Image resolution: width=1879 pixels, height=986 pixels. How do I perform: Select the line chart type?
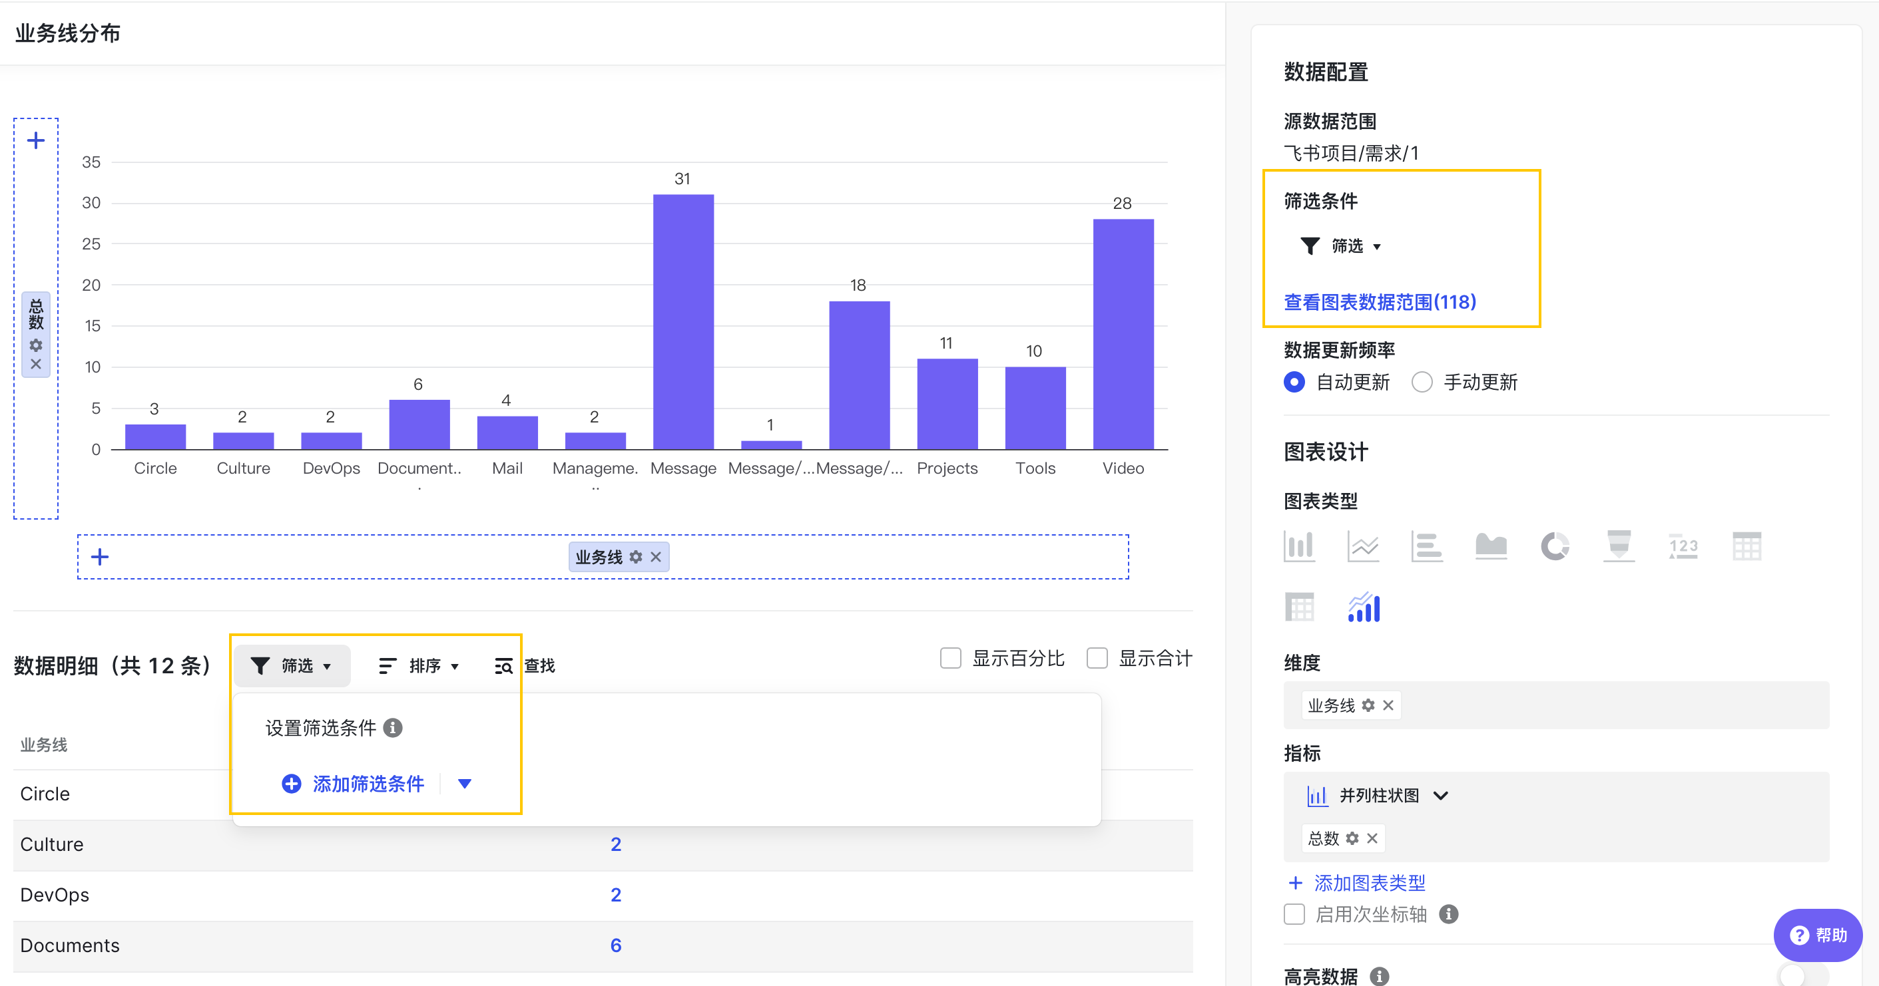click(1362, 546)
